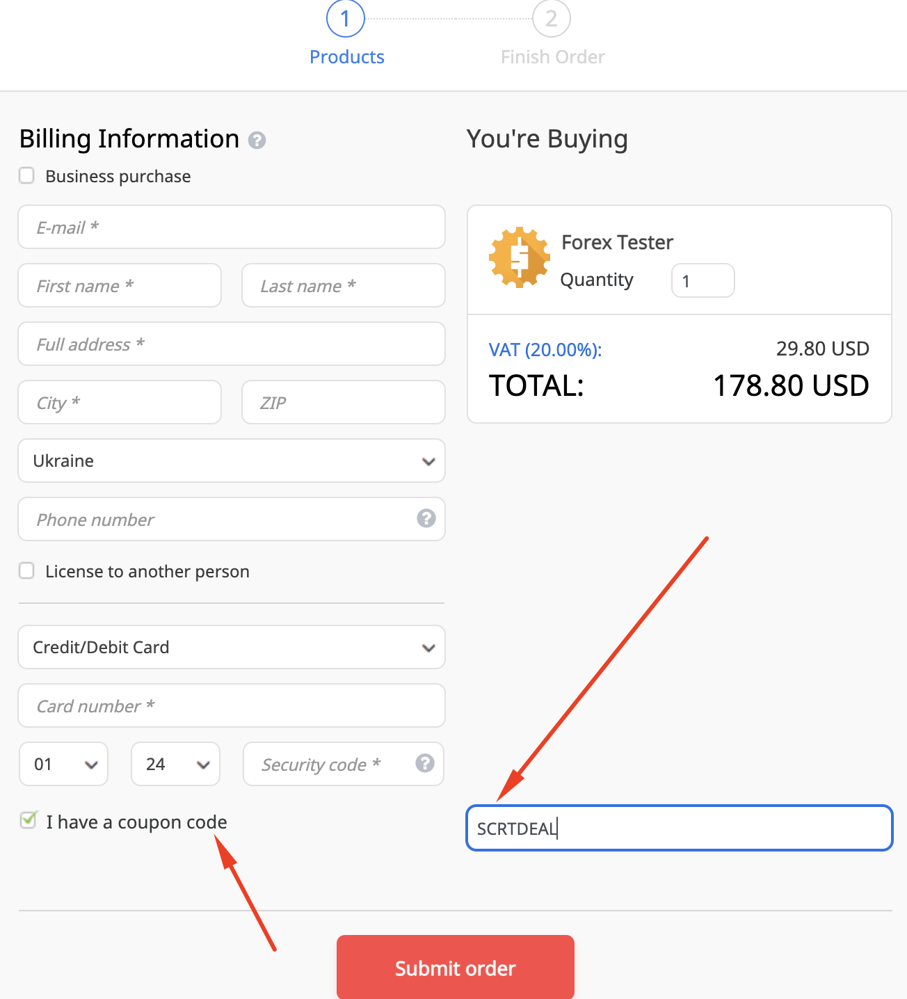The width and height of the screenshot is (907, 999).
Task: Check License to another person
Action: pyautogui.click(x=27, y=570)
